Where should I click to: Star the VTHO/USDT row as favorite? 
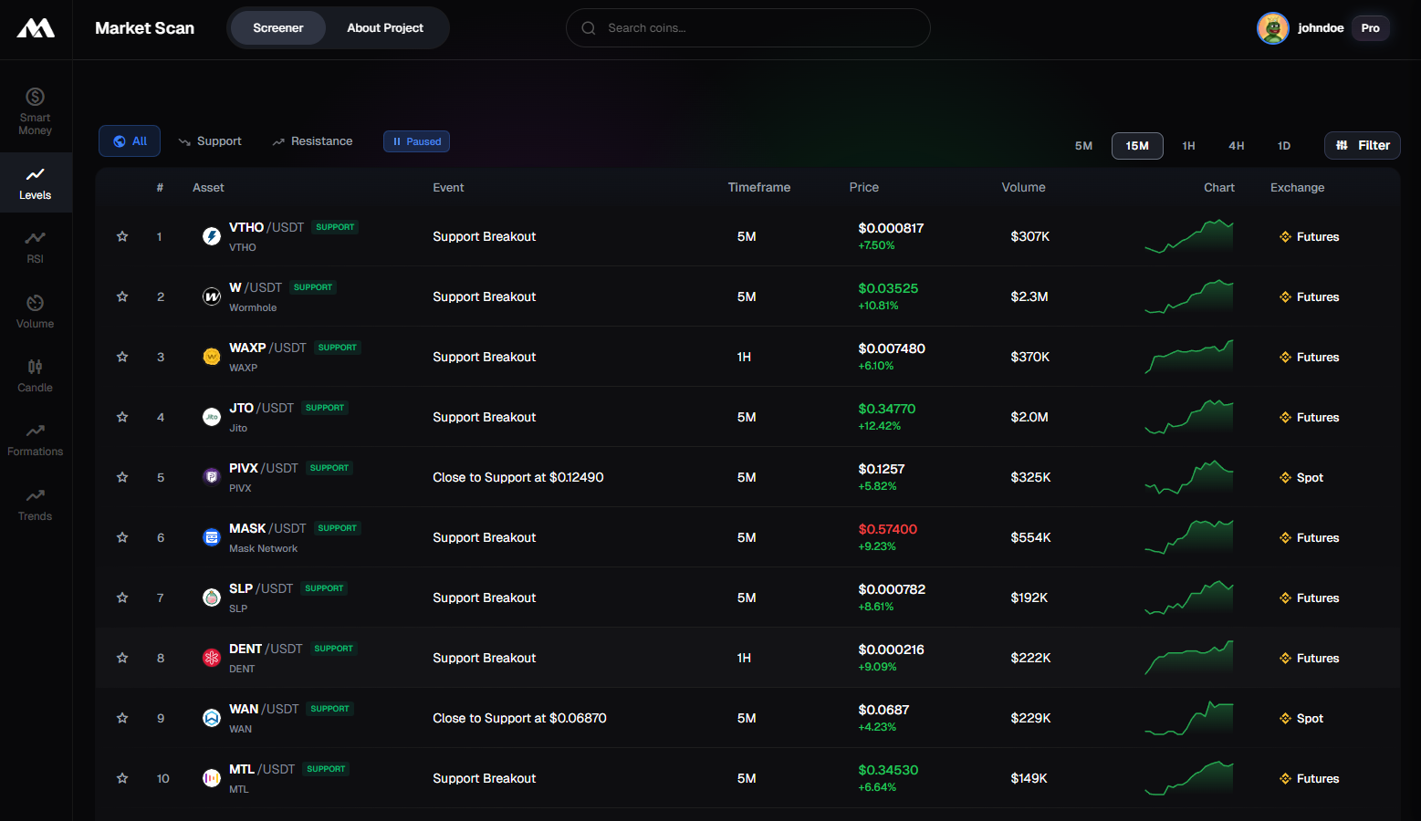point(122,236)
